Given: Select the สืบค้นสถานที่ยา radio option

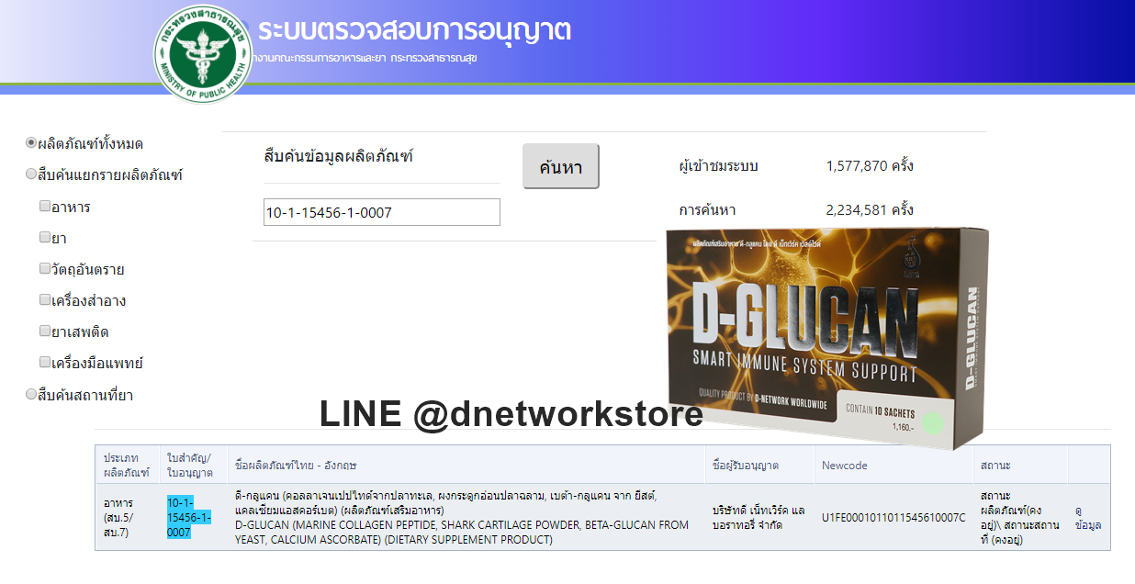Looking at the screenshot, I should tap(31, 395).
